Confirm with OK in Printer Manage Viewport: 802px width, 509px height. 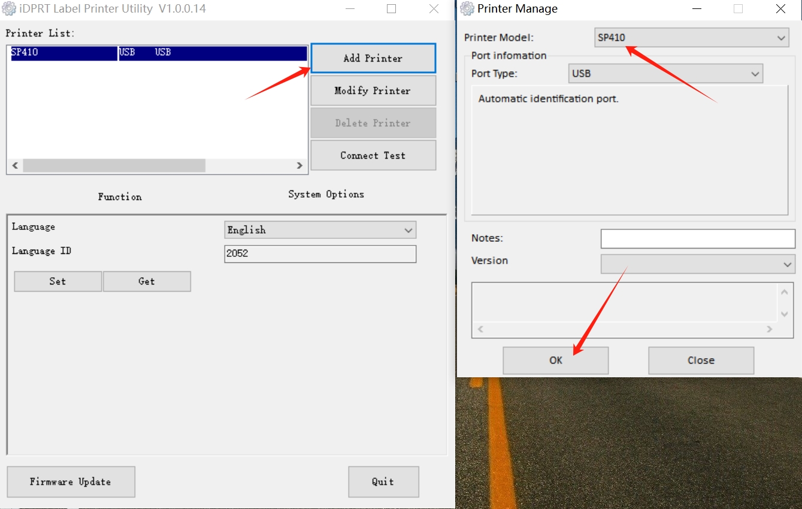pyautogui.click(x=555, y=360)
